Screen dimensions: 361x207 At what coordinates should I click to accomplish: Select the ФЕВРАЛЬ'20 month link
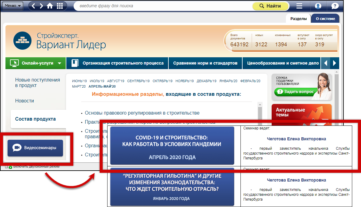tap(250, 81)
